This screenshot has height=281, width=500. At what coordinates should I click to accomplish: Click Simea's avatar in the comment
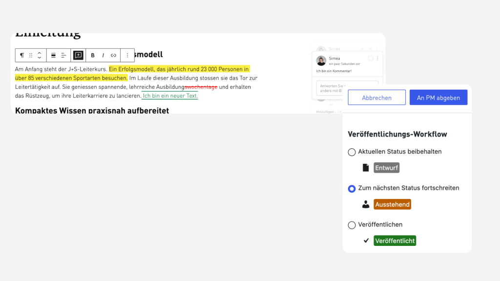pyautogui.click(x=321, y=60)
